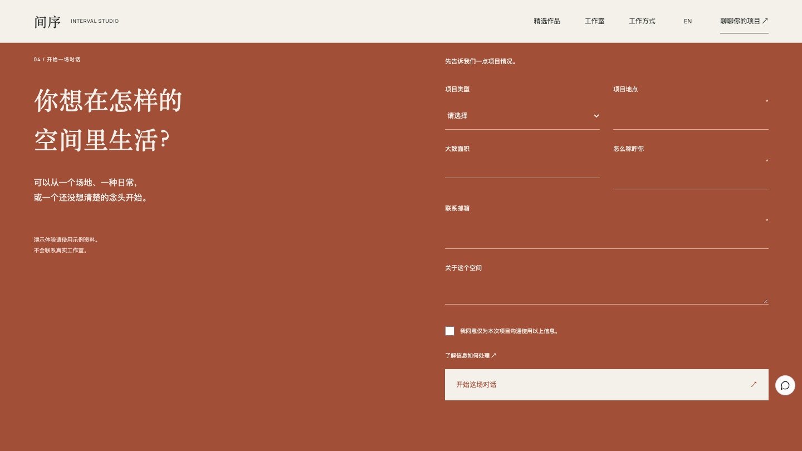Click the 聊聊你的项目 header link
Viewport: 802px width, 451px height.
pyautogui.click(x=744, y=21)
